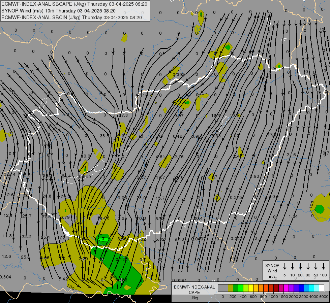Pick the pale cyan swatch after 4000
330x303 pixels.
pos(317,288)
